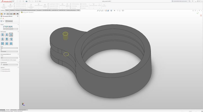Open the Endbedingung Durch alles dropdown
Viewport: 203px width, 112px height.
coord(10,65)
